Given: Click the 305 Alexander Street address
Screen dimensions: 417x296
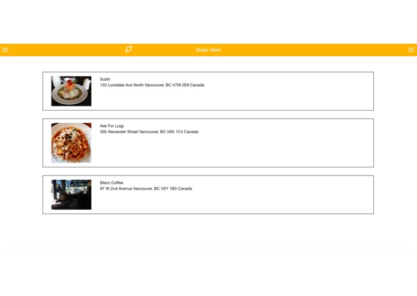Looking at the screenshot, I should 149,132.
